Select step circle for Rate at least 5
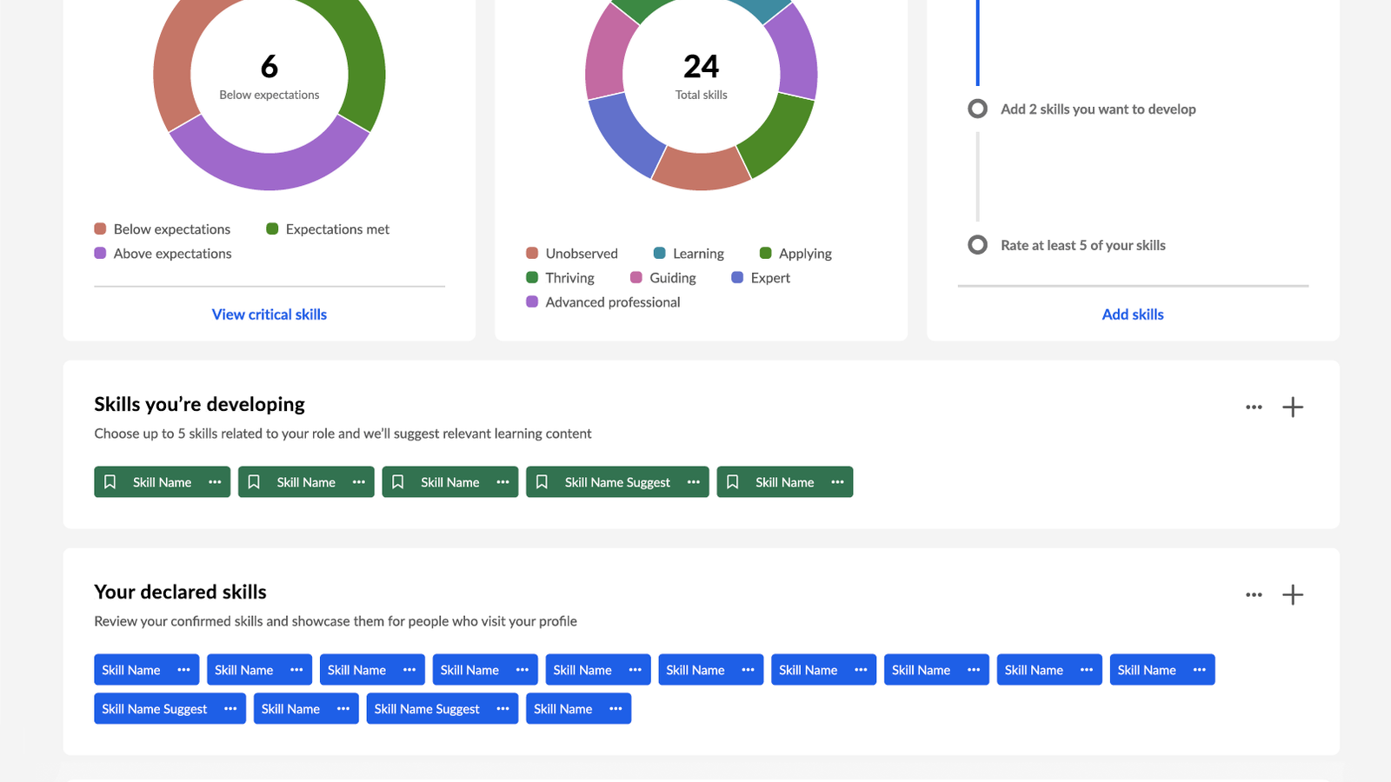The height and width of the screenshot is (782, 1391). tap(978, 245)
